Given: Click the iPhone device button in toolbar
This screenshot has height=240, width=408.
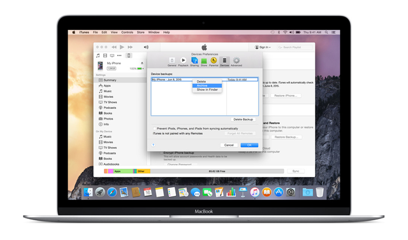Looking at the screenshot, I should click(x=129, y=55).
